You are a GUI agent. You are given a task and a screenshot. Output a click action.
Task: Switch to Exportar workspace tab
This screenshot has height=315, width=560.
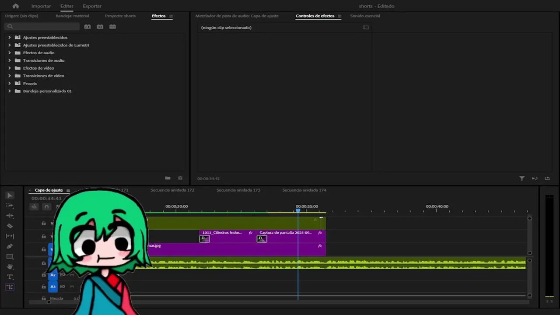pyautogui.click(x=92, y=6)
